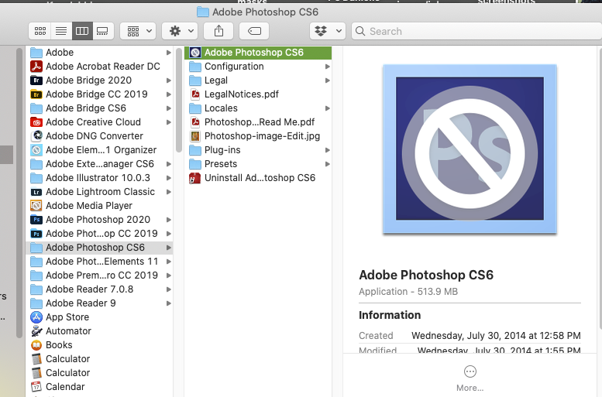Select the Adobe Lightroom Classic icon

pos(36,192)
